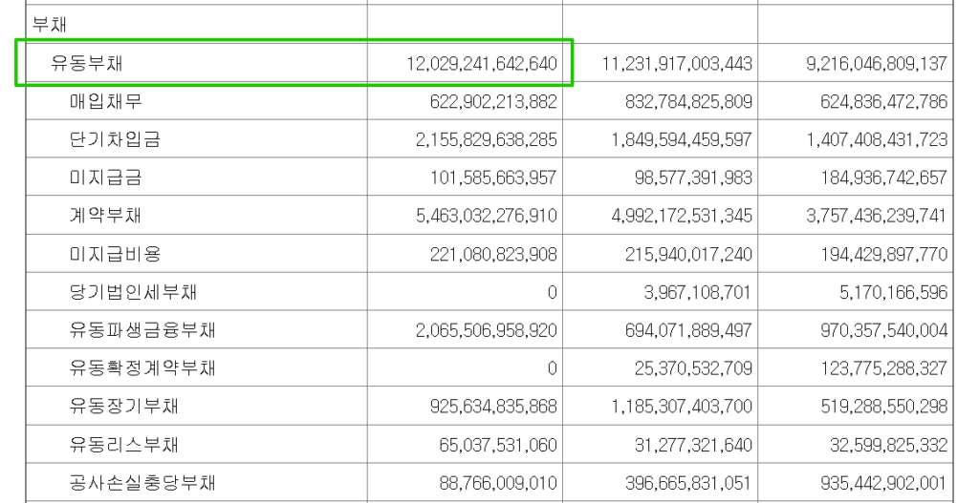
Task: Click the value 1,185,307,403,700
Action: [x=681, y=407]
